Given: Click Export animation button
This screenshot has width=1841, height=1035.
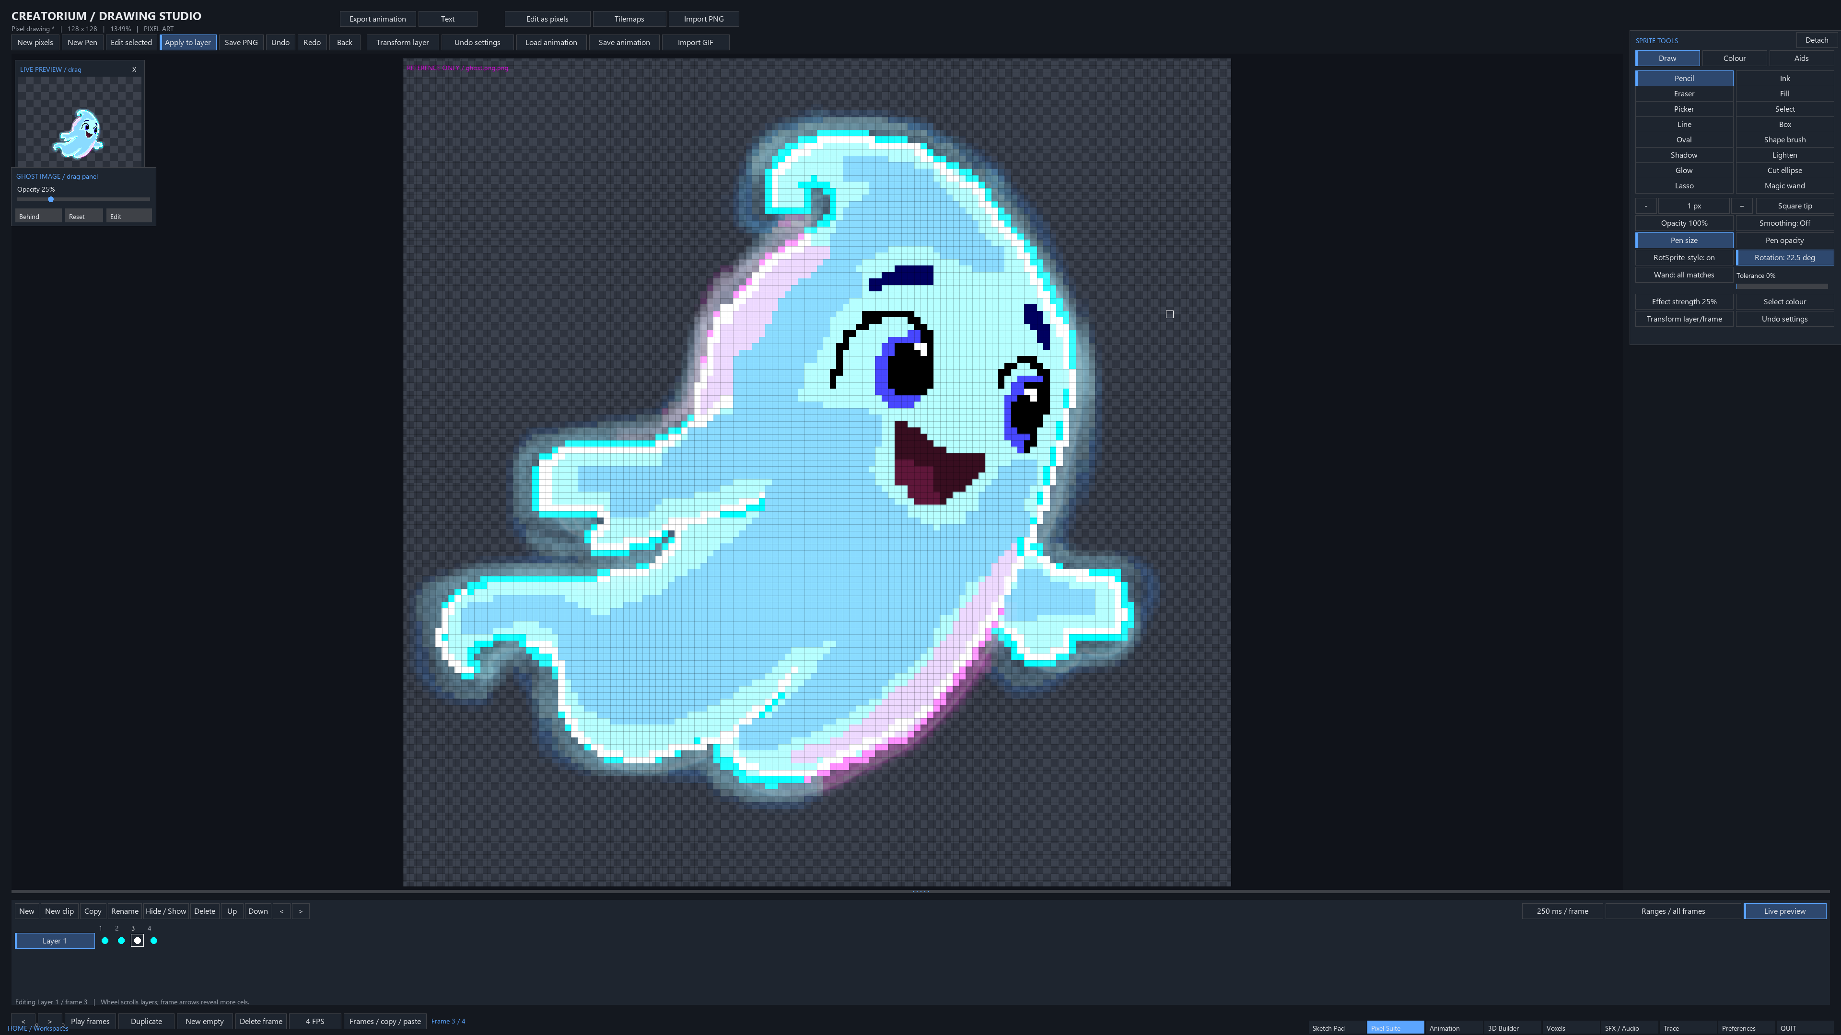Looking at the screenshot, I should [377, 19].
